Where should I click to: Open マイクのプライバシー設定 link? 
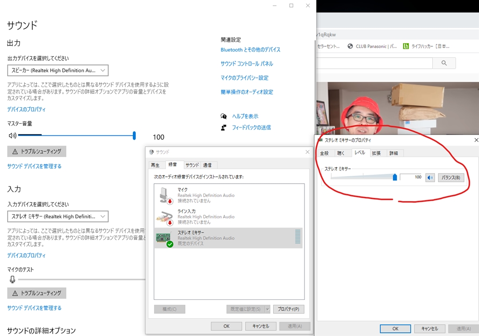point(244,78)
